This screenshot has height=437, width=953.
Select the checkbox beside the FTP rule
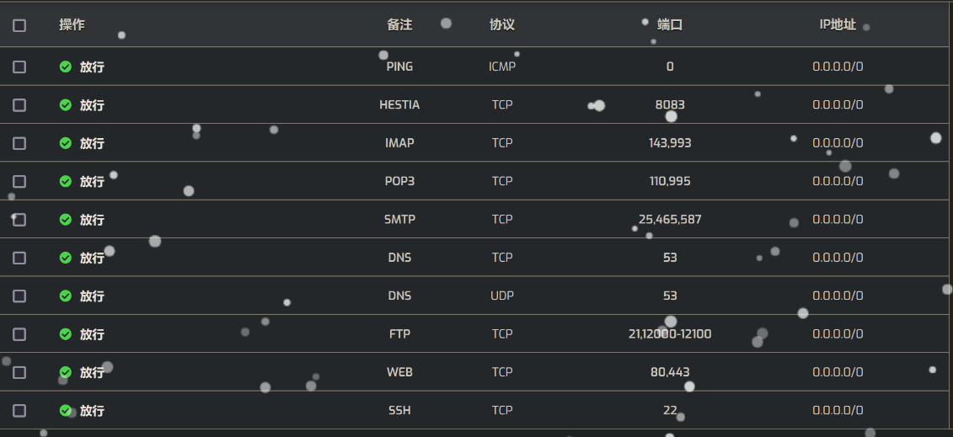(x=19, y=334)
